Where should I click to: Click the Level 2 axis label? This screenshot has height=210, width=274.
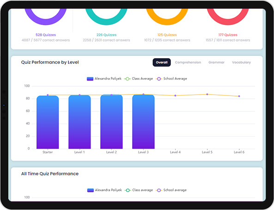(x=111, y=152)
